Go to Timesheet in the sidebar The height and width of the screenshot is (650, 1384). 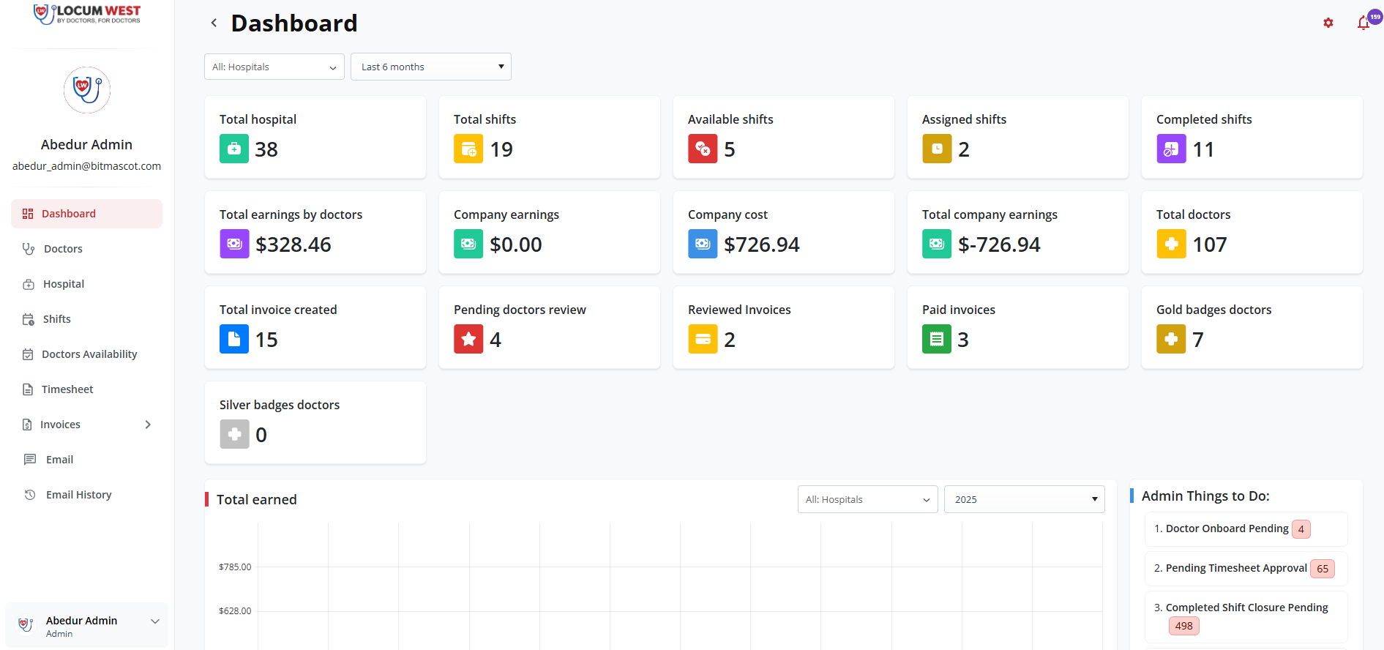tap(67, 389)
